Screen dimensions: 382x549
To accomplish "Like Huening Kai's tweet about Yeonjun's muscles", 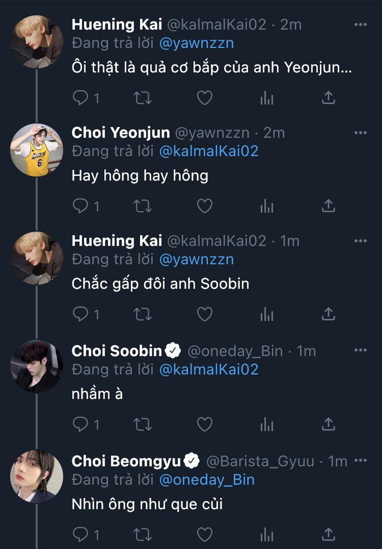I will pos(204,98).
